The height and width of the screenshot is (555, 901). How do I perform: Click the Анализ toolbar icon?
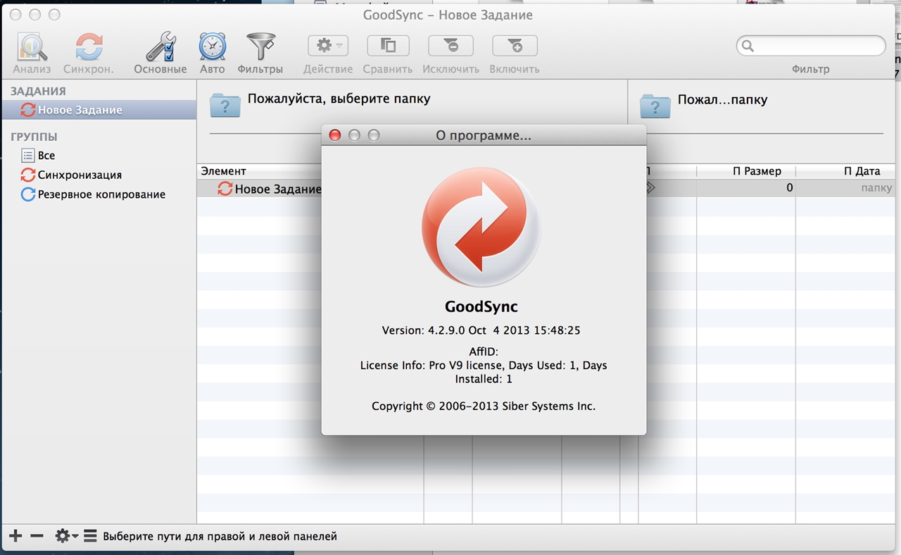click(32, 47)
